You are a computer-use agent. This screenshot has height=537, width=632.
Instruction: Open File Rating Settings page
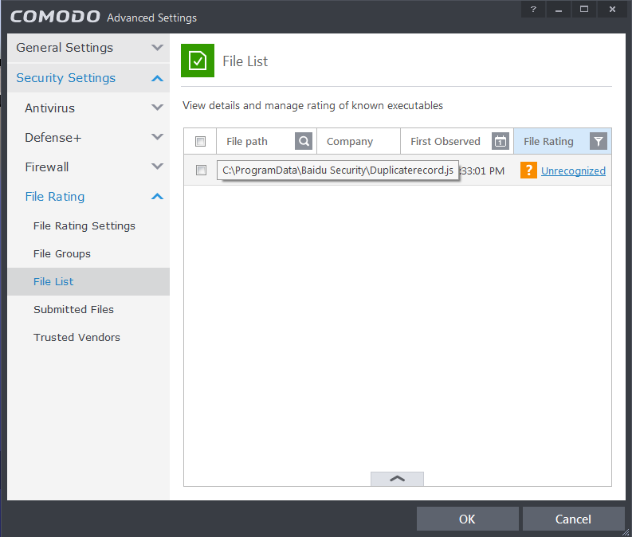pyautogui.click(x=84, y=225)
